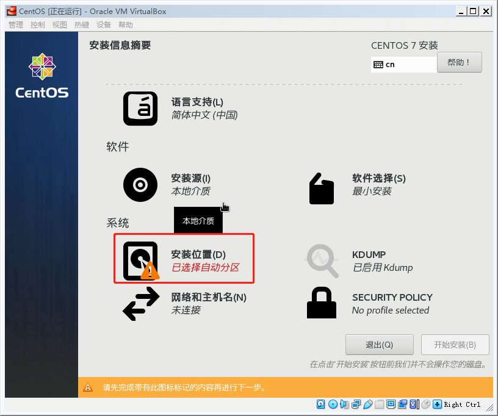Open the 管理 menu

point(16,25)
